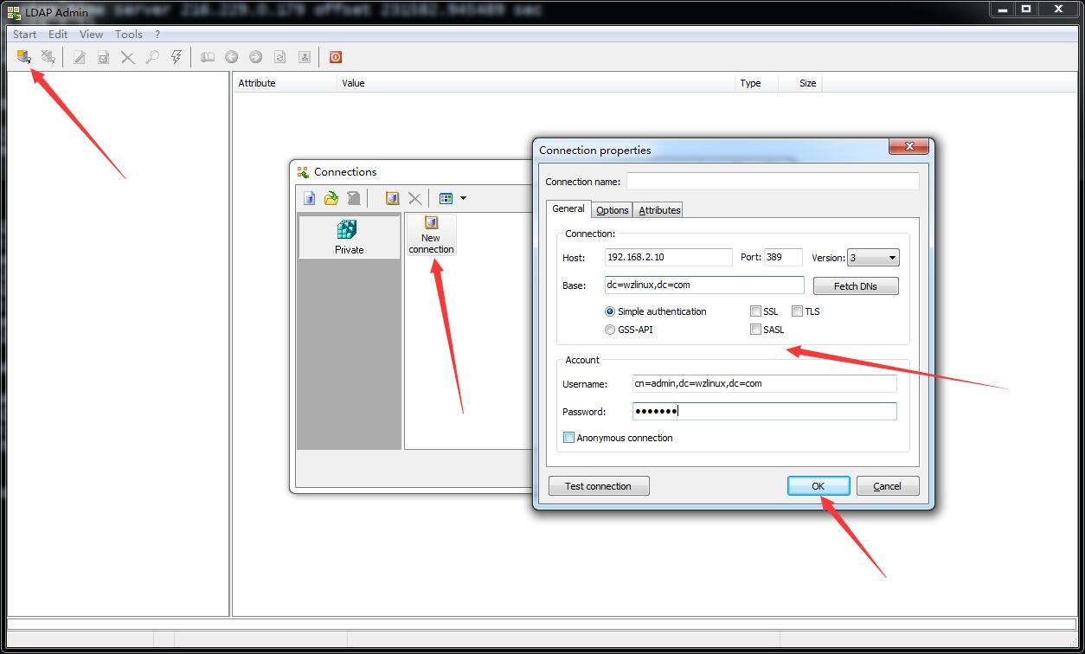Click the Connections window title icon
This screenshot has height=654, width=1085.
pos(303,171)
